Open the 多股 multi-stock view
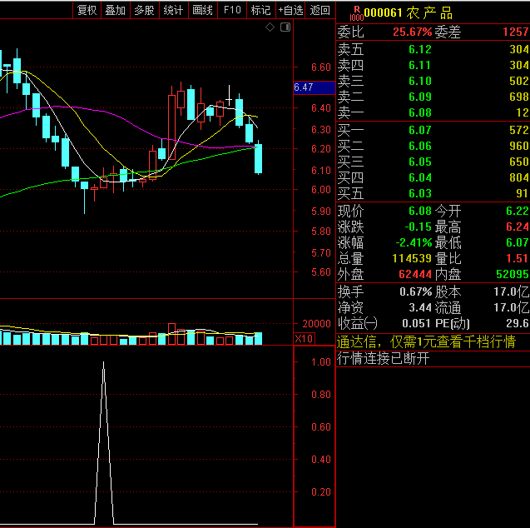Screen dimensions: 530x528 tap(144, 10)
